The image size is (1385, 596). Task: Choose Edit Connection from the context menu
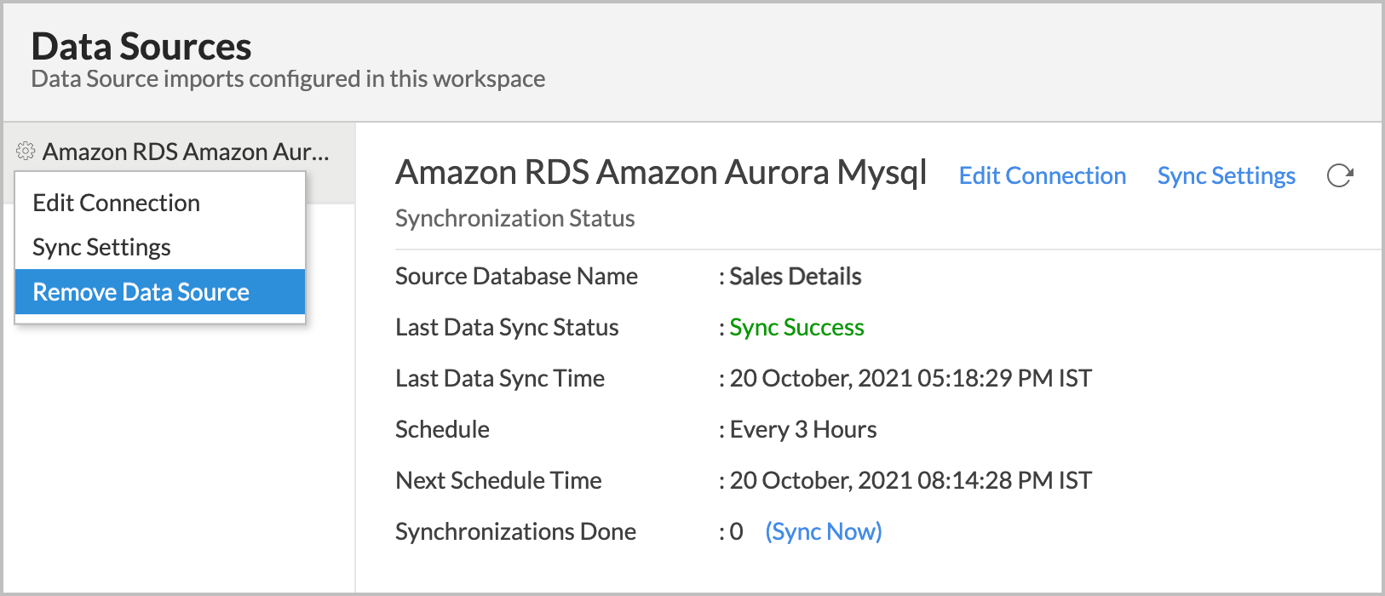[x=117, y=203]
